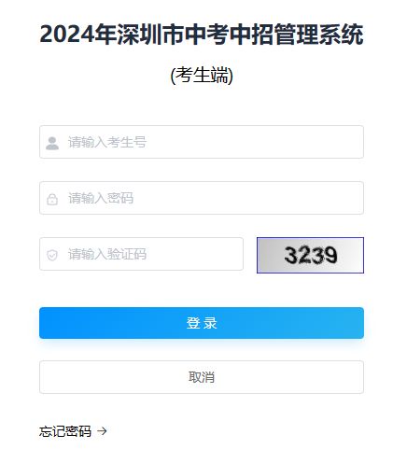
Task: Click the arrow icon beside 忘记密码
Action: (x=102, y=431)
